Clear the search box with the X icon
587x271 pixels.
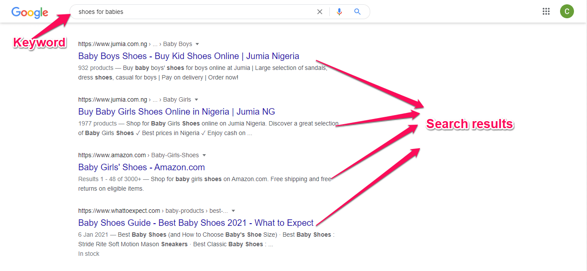(x=320, y=12)
